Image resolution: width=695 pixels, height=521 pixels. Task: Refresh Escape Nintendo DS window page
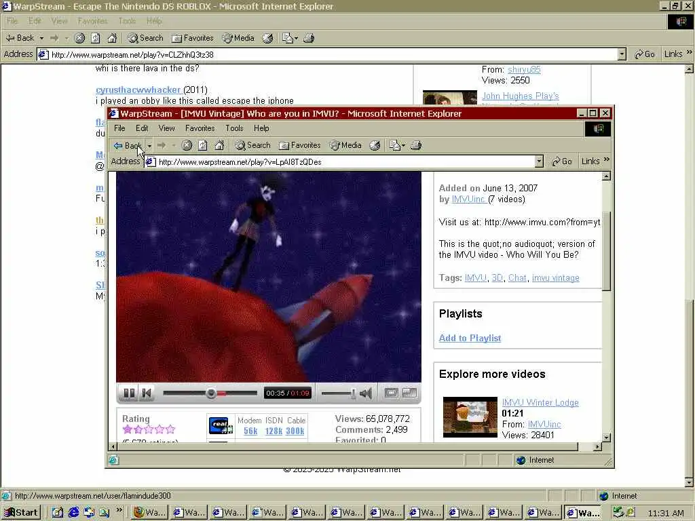click(96, 38)
